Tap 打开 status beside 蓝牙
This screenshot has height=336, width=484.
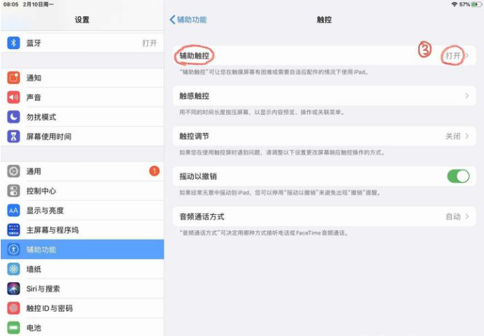click(149, 43)
